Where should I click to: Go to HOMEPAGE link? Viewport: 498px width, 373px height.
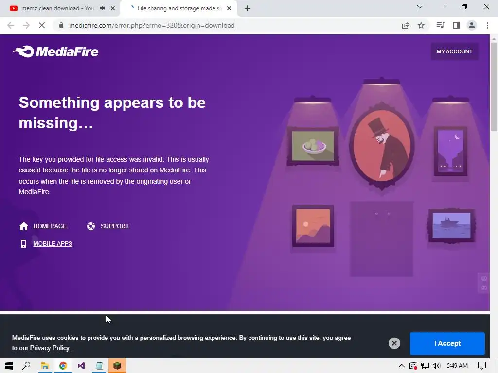click(x=50, y=226)
